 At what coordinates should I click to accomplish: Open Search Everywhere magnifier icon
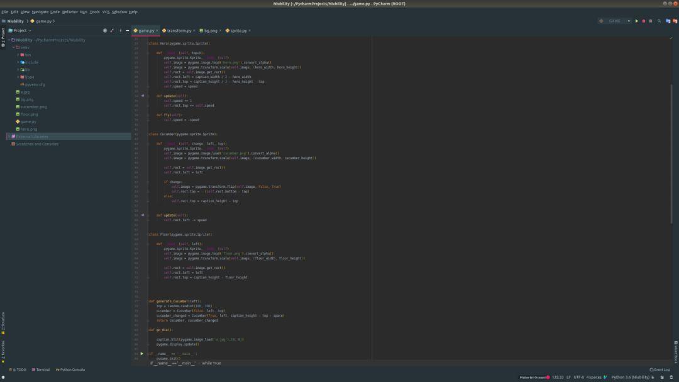pyautogui.click(x=659, y=21)
